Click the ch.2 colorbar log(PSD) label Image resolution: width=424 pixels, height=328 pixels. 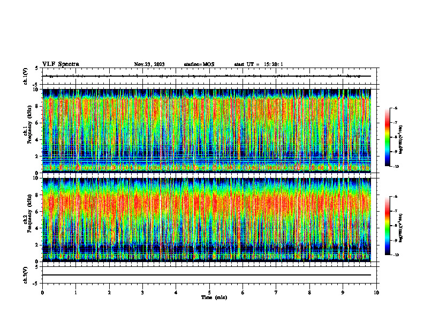point(402,228)
